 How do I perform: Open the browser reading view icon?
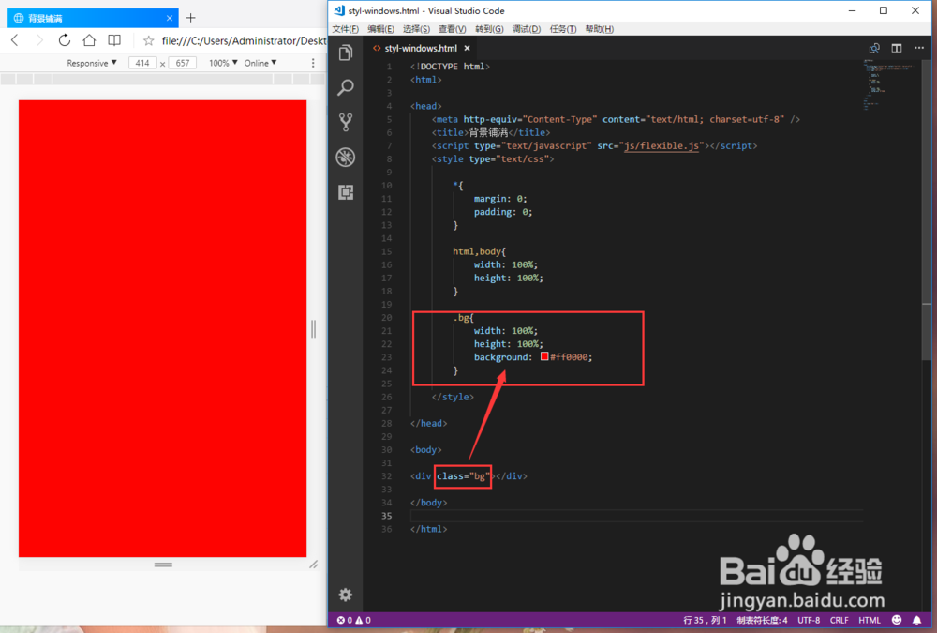[x=114, y=40]
